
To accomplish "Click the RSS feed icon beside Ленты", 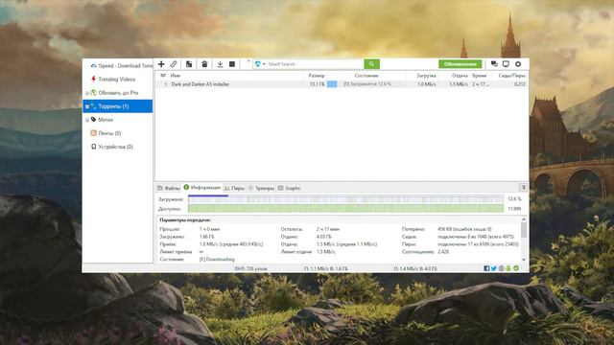I will pyautogui.click(x=94, y=133).
